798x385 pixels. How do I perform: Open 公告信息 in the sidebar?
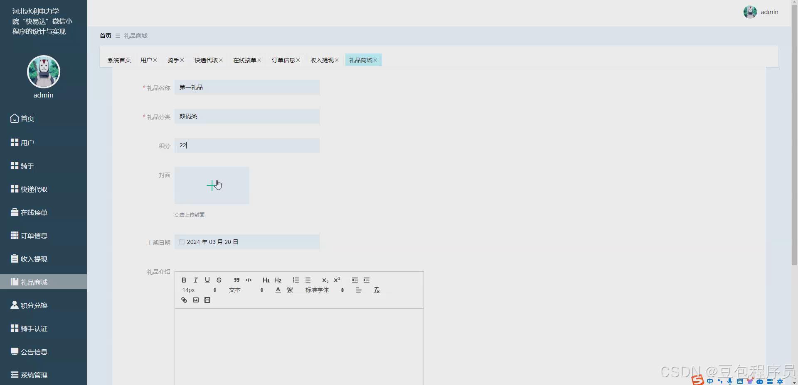[x=43, y=352]
